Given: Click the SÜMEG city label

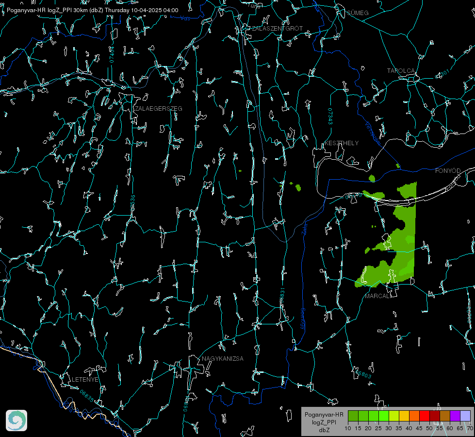Looking at the screenshot, I should [x=358, y=13].
